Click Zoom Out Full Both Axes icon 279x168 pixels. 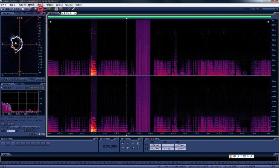tap(133, 143)
